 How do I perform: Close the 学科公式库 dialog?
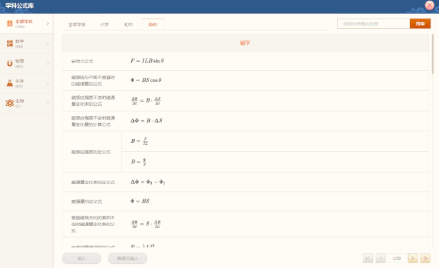[429, 5]
